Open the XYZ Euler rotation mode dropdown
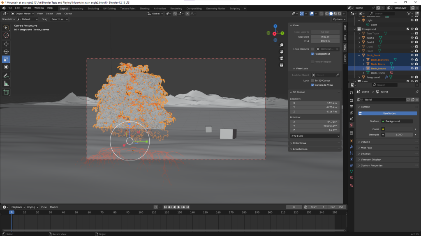Screen dimensions: 421x236 point(315,136)
